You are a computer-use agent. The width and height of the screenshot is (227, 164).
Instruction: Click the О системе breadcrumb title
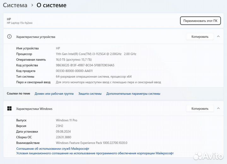(51, 5)
